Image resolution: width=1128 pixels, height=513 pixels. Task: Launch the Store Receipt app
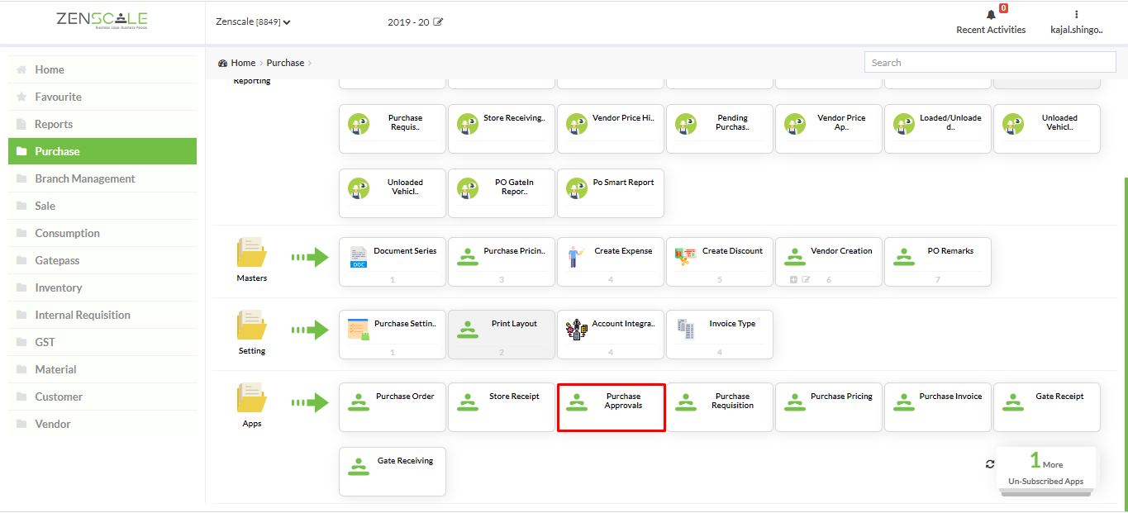point(502,407)
